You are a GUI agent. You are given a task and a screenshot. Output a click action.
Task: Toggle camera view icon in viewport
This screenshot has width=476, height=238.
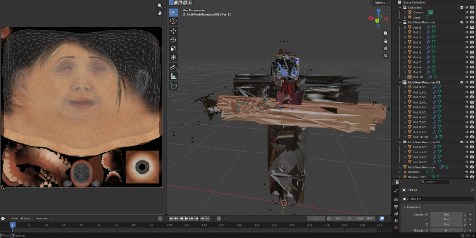click(386, 48)
